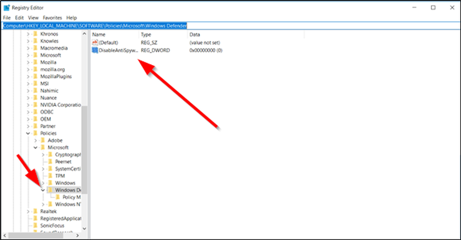Collapse the Windows Defender key

point(43,190)
